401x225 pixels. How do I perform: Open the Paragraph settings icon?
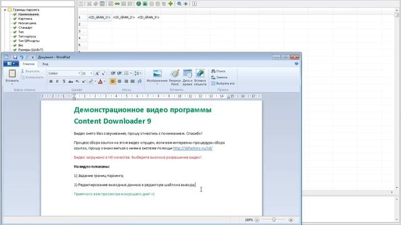140,81
